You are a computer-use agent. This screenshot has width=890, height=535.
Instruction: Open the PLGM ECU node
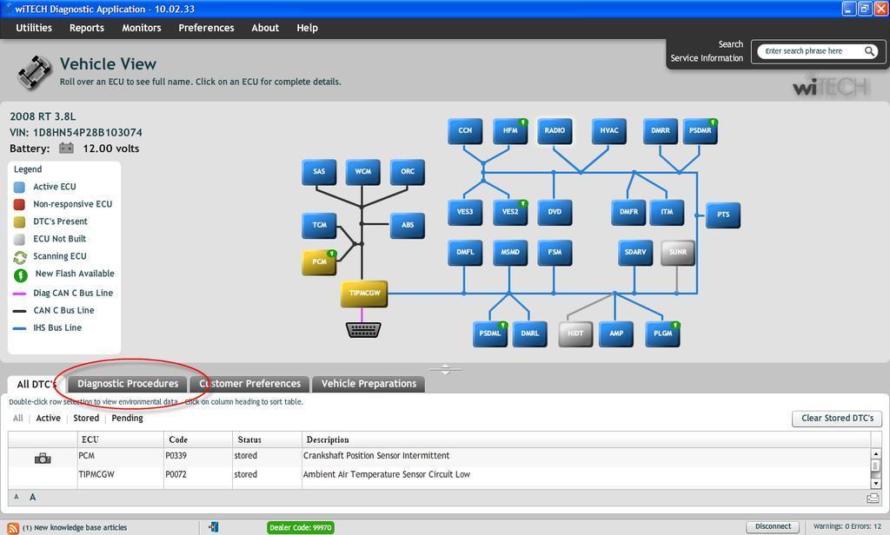pyautogui.click(x=662, y=334)
